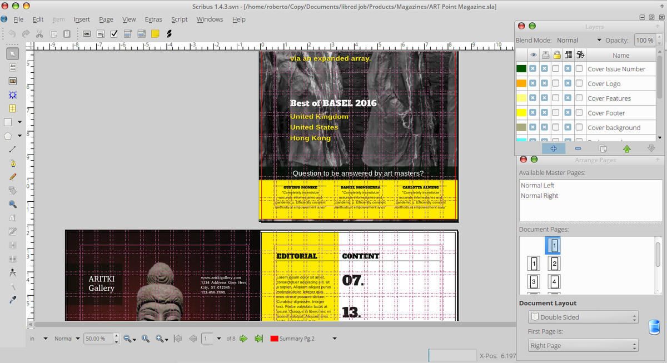
Task: Open the Extras menu
Action: click(153, 19)
